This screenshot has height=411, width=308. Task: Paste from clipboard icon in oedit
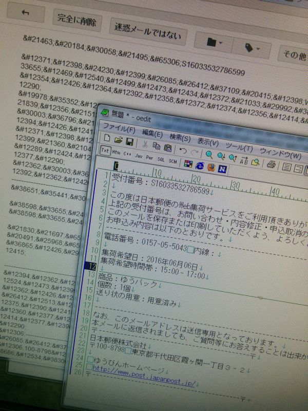coord(168,147)
